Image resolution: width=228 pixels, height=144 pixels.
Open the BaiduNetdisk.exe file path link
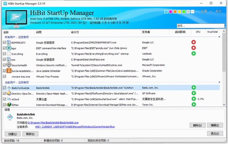tap(53, 123)
